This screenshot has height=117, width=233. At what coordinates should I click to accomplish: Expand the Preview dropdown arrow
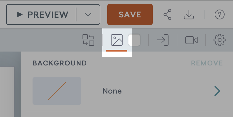click(88, 14)
